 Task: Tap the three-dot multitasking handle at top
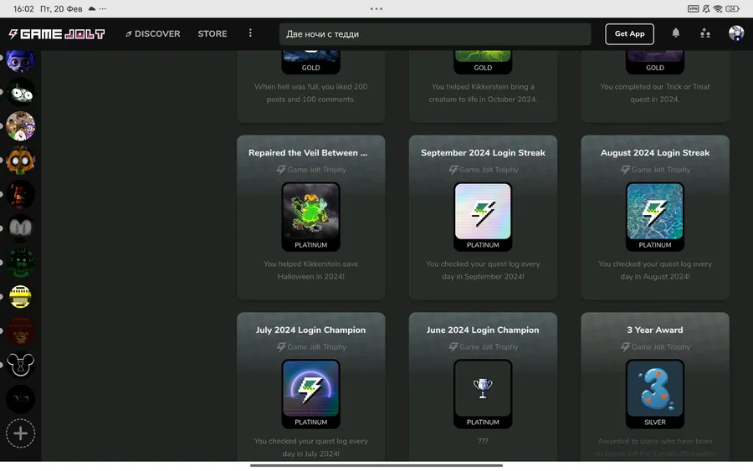click(x=376, y=8)
